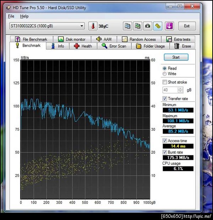This screenshot has width=213, height=220.
Task: Switch to the Random Access tab
Action: click(139, 39)
